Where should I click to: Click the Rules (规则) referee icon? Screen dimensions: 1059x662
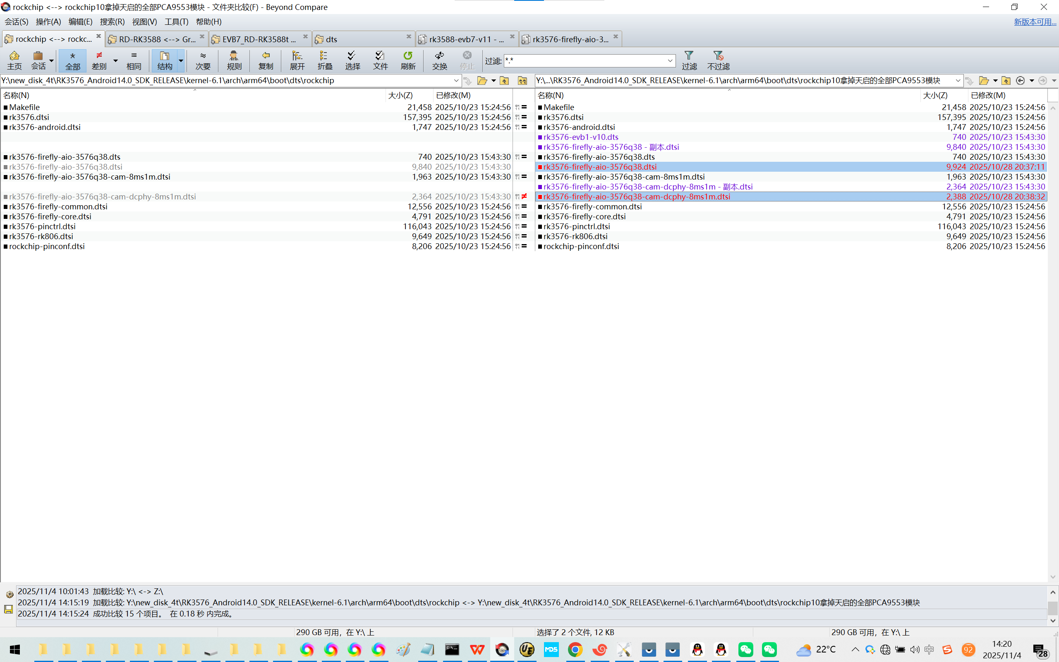point(234,60)
